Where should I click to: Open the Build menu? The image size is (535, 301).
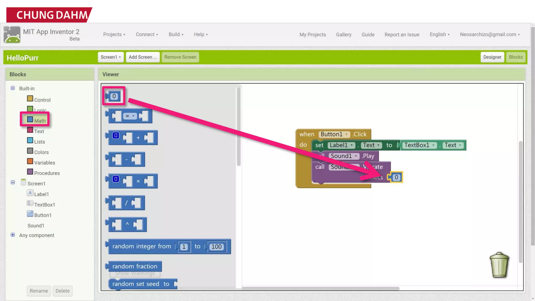point(176,34)
